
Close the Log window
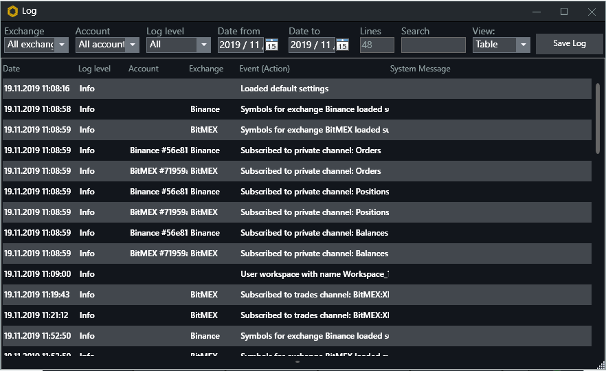pyautogui.click(x=592, y=12)
